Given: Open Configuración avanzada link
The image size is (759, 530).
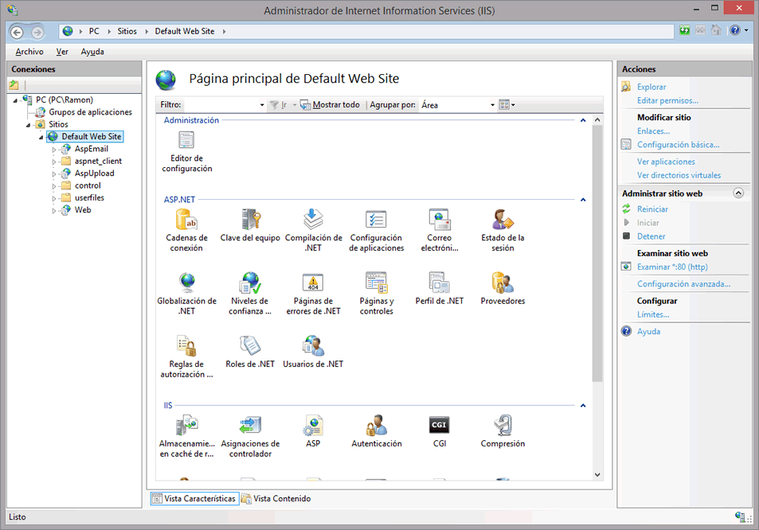Looking at the screenshot, I should click(683, 284).
